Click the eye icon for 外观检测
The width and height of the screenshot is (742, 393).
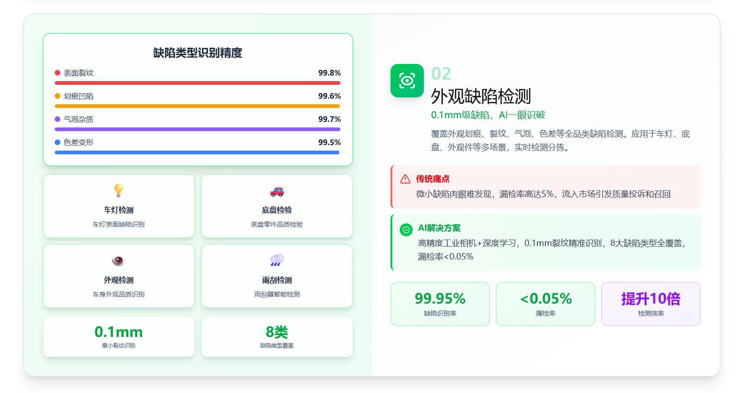click(119, 261)
